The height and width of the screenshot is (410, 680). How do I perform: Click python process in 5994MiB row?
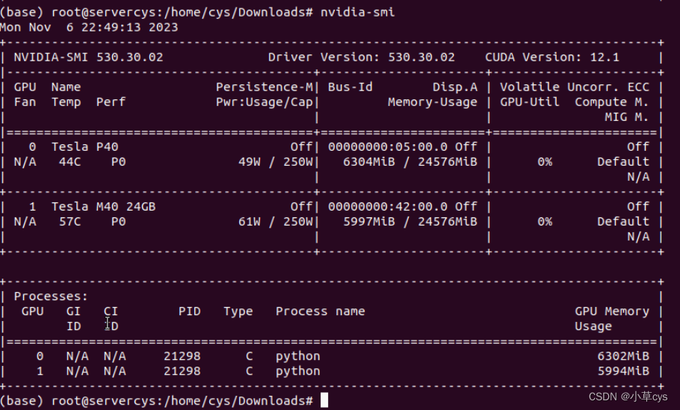click(x=298, y=371)
